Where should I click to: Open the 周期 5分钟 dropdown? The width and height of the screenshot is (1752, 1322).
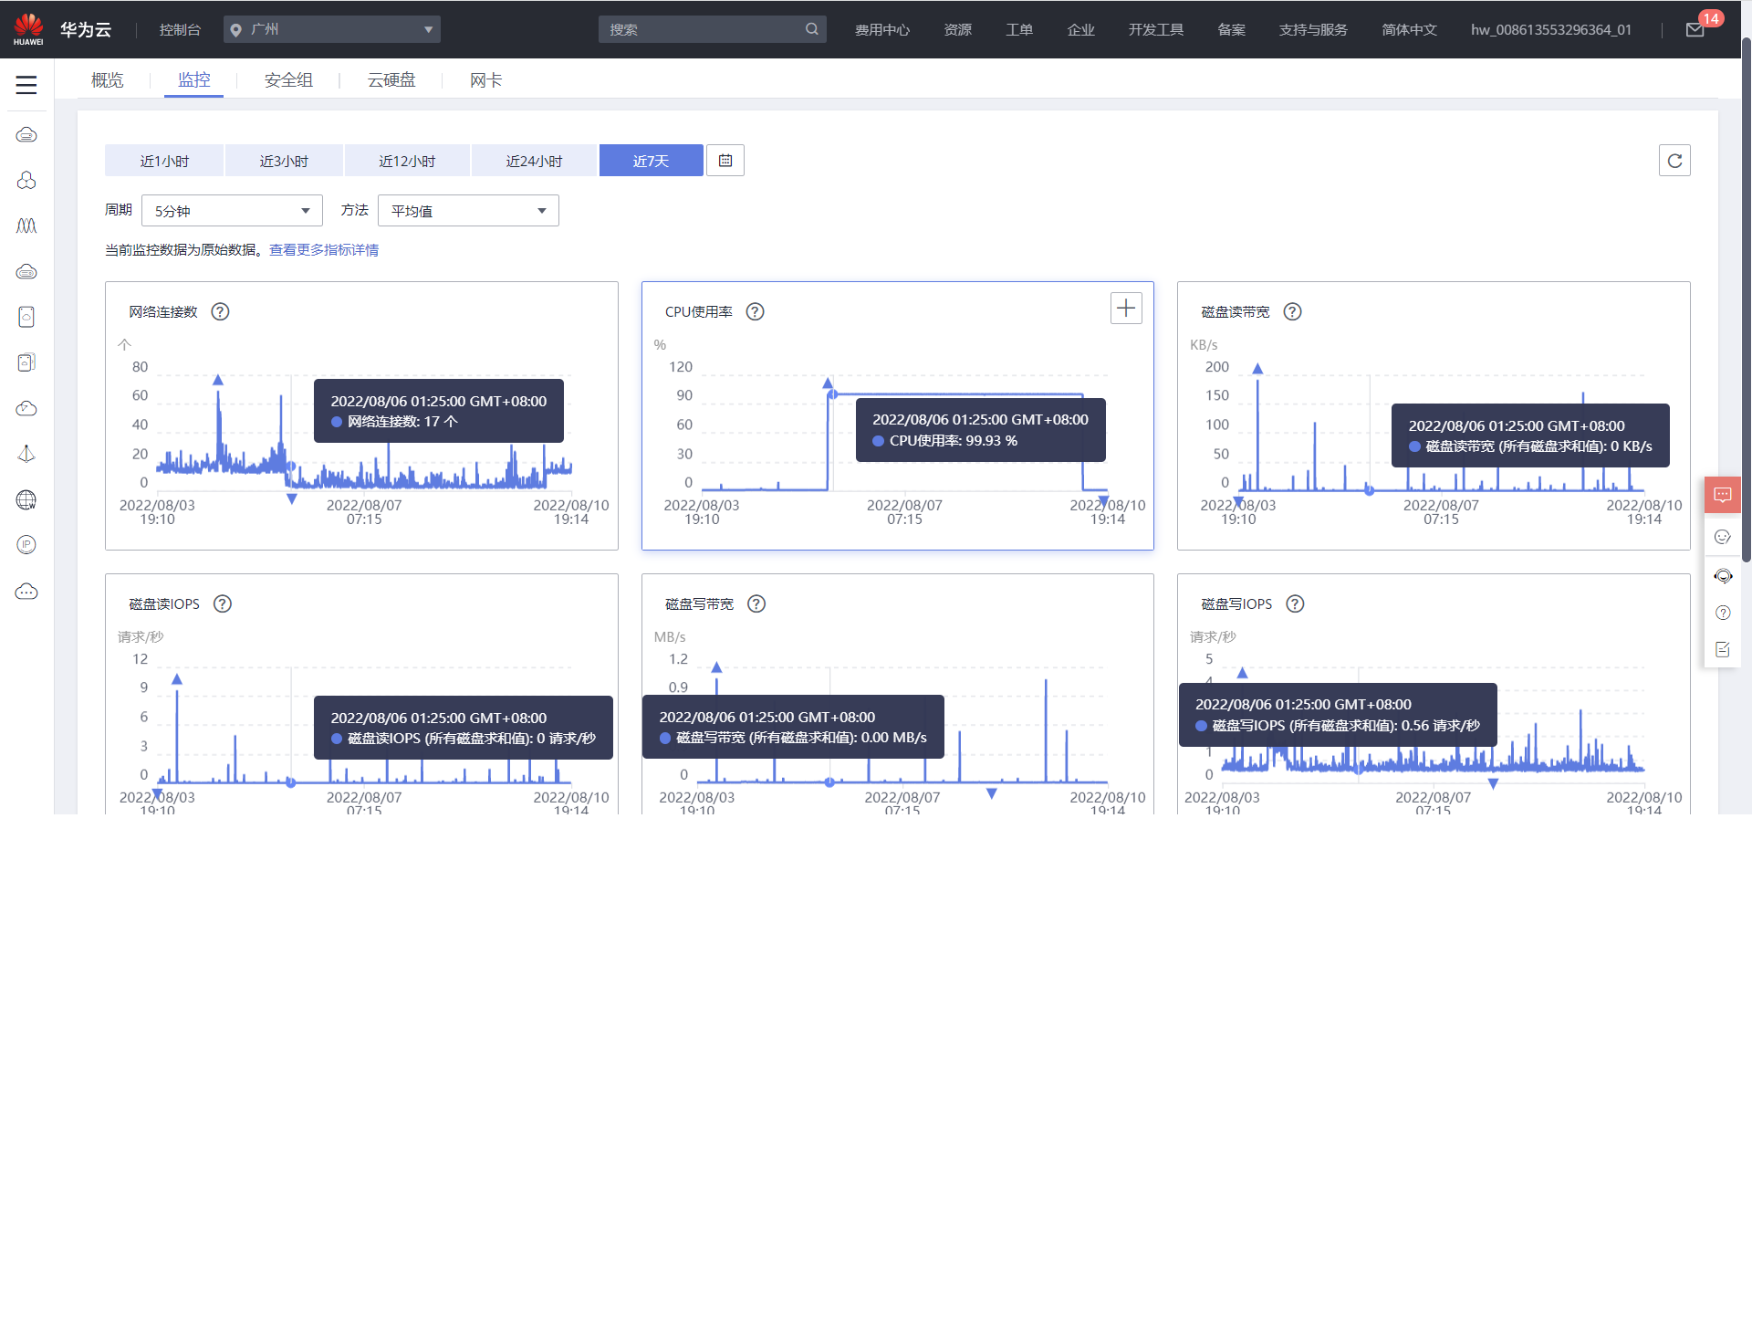tap(232, 211)
